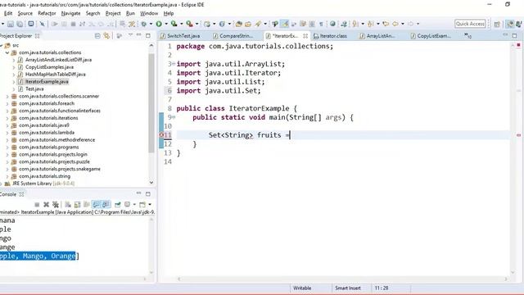The width and height of the screenshot is (524, 295).
Task: Open the Refactor menu
Action: click(x=47, y=13)
